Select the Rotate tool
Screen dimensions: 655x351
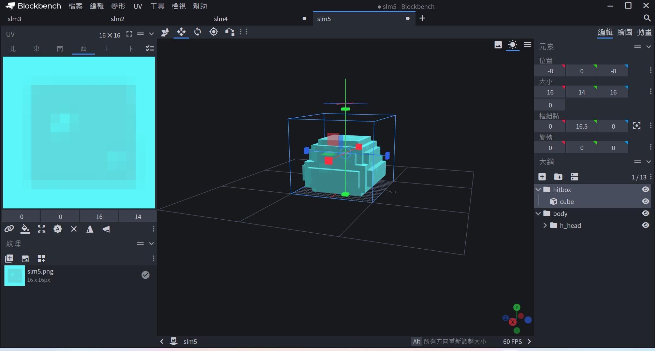coord(198,32)
